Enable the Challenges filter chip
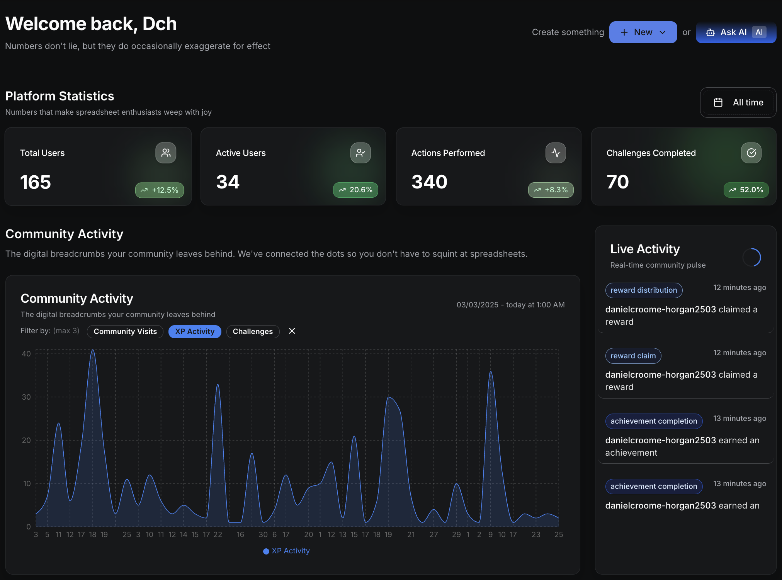 tap(253, 331)
